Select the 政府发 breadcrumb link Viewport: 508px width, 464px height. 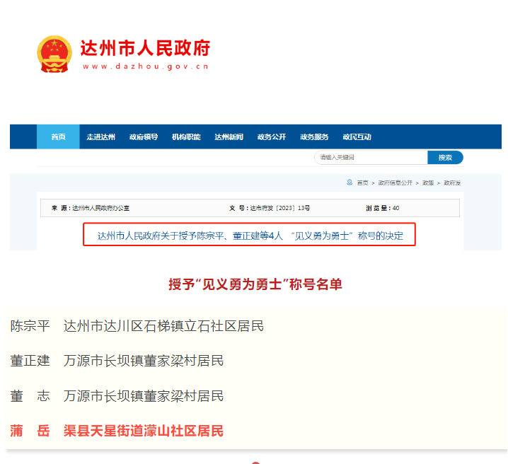pos(452,183)
